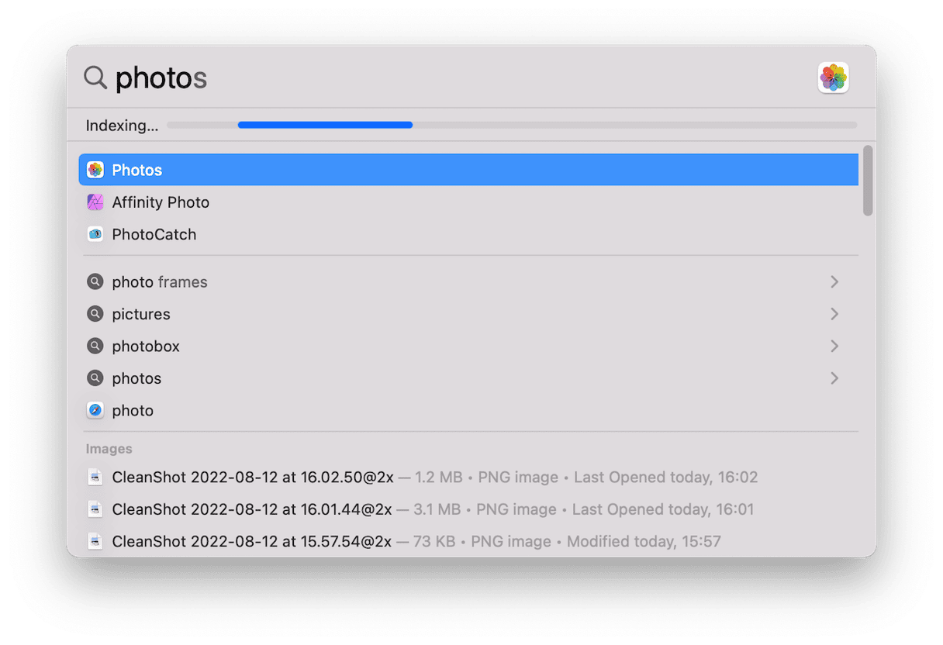Expand the photos suggestion chevron
This screenshot has height=645, width=943.
click(834, 378)
